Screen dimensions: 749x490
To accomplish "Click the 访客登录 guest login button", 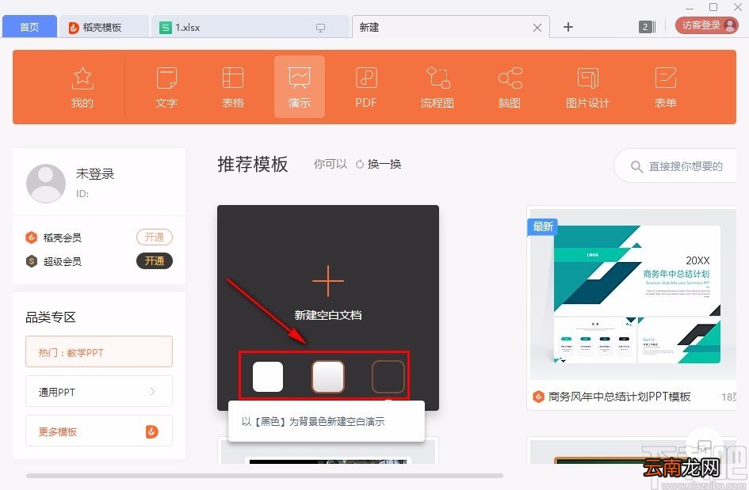I will (706, 25).
